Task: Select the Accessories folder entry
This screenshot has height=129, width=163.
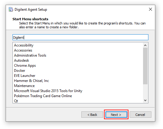Action: click(23, 50)
